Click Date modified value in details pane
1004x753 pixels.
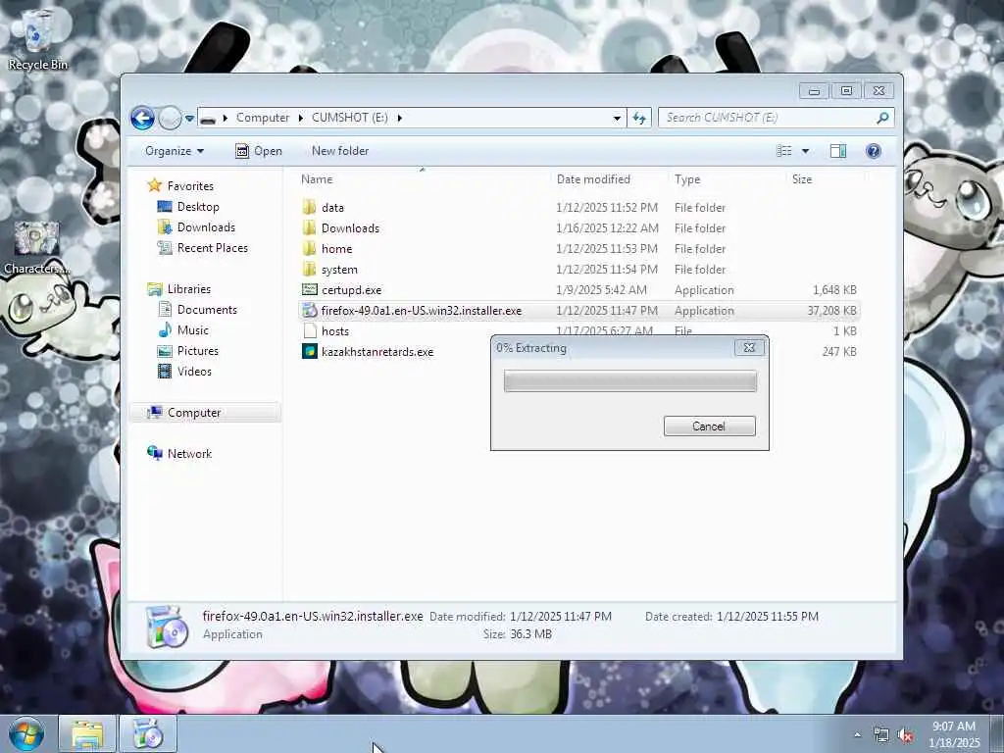(x=560, y=617)
